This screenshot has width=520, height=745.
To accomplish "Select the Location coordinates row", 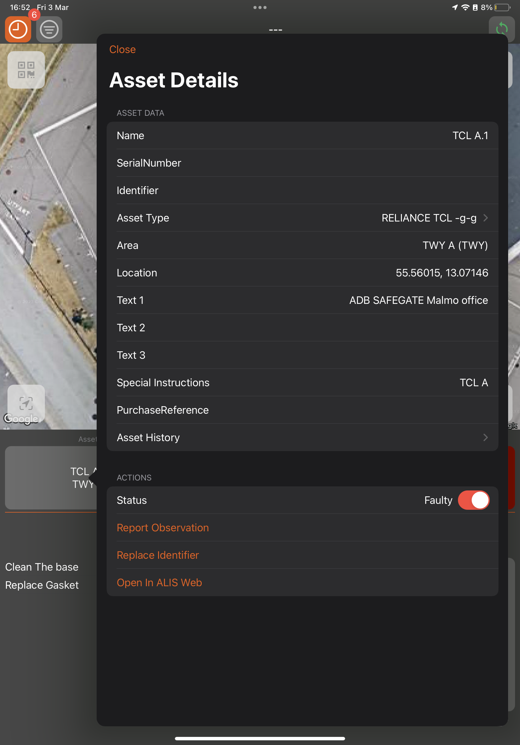I will pos(302,273).
